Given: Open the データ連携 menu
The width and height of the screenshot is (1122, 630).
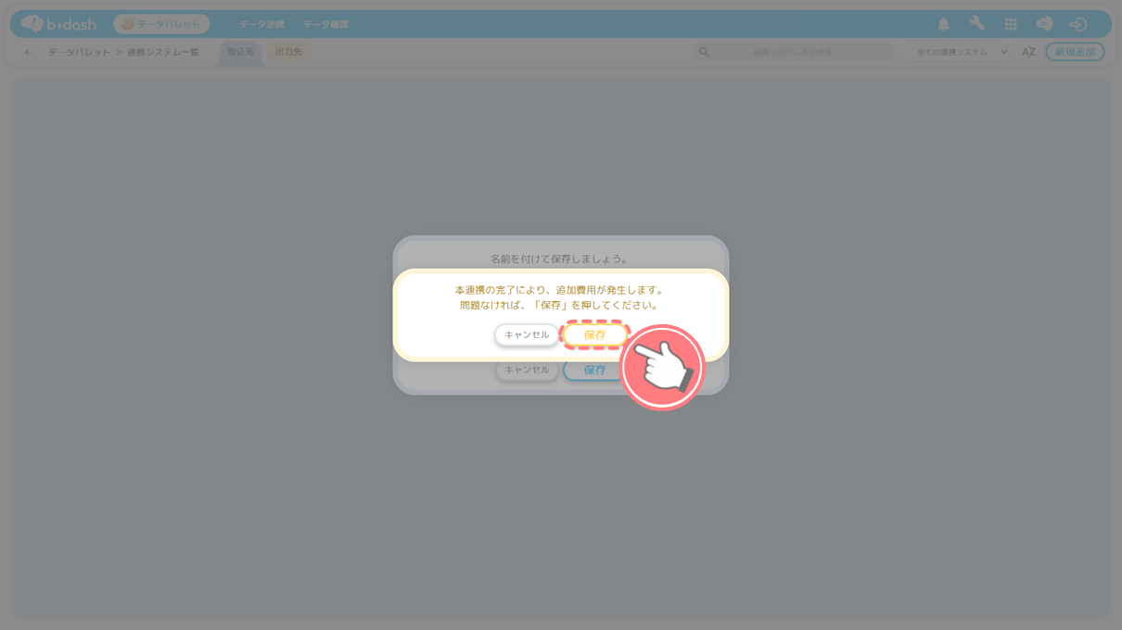Looking at the screenshot, I should tap(261, 24).
